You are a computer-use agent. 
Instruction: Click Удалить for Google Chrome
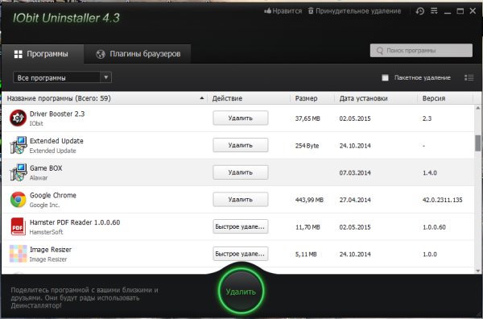click(240, 200)
